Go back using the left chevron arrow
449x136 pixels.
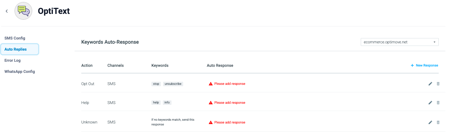7,11
